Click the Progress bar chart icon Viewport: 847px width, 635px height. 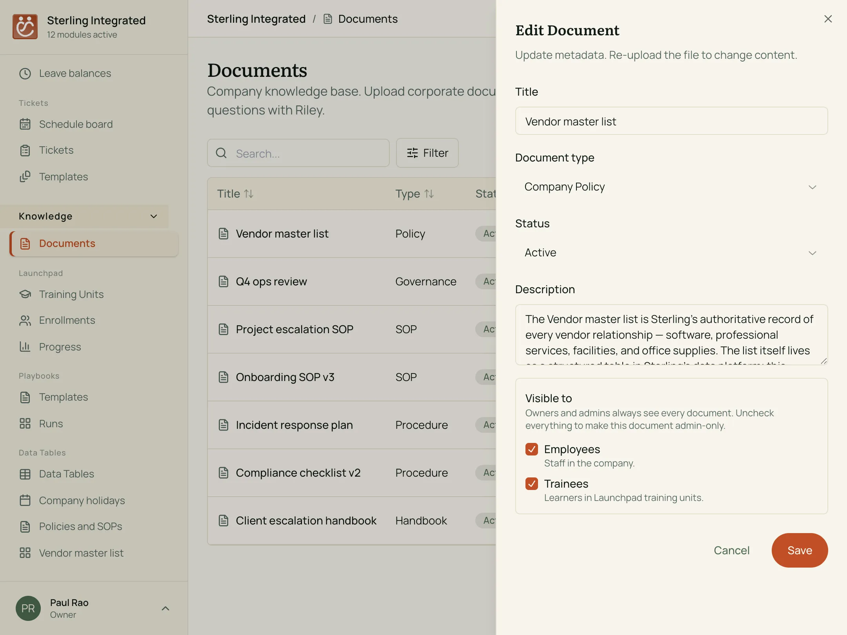(25, 347)
